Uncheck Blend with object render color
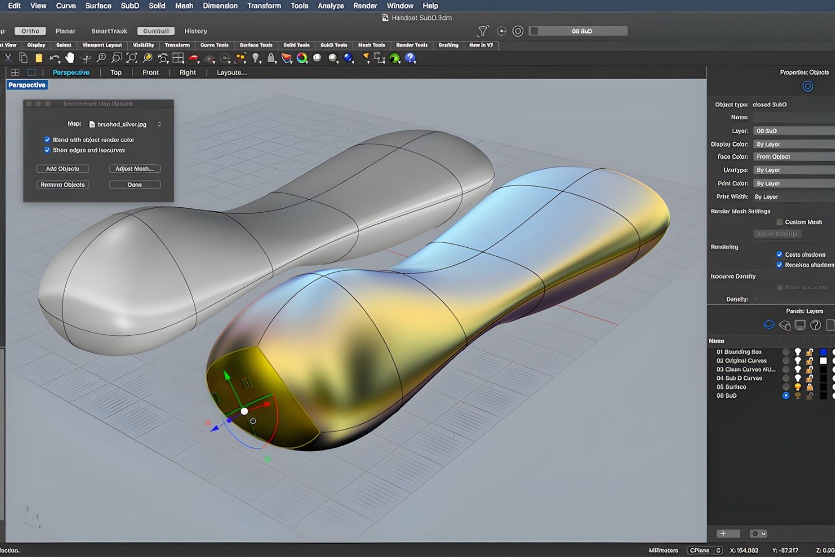This screenshot has height=557, width=835. point(47,140)
